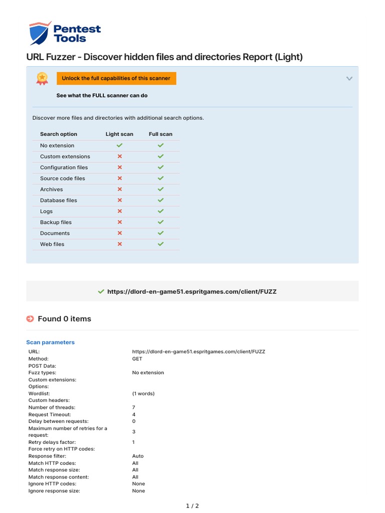Click the red X for Database files
Image resolution: width=385 pixels, height=513 pixels.
click(x=119, y=200)
